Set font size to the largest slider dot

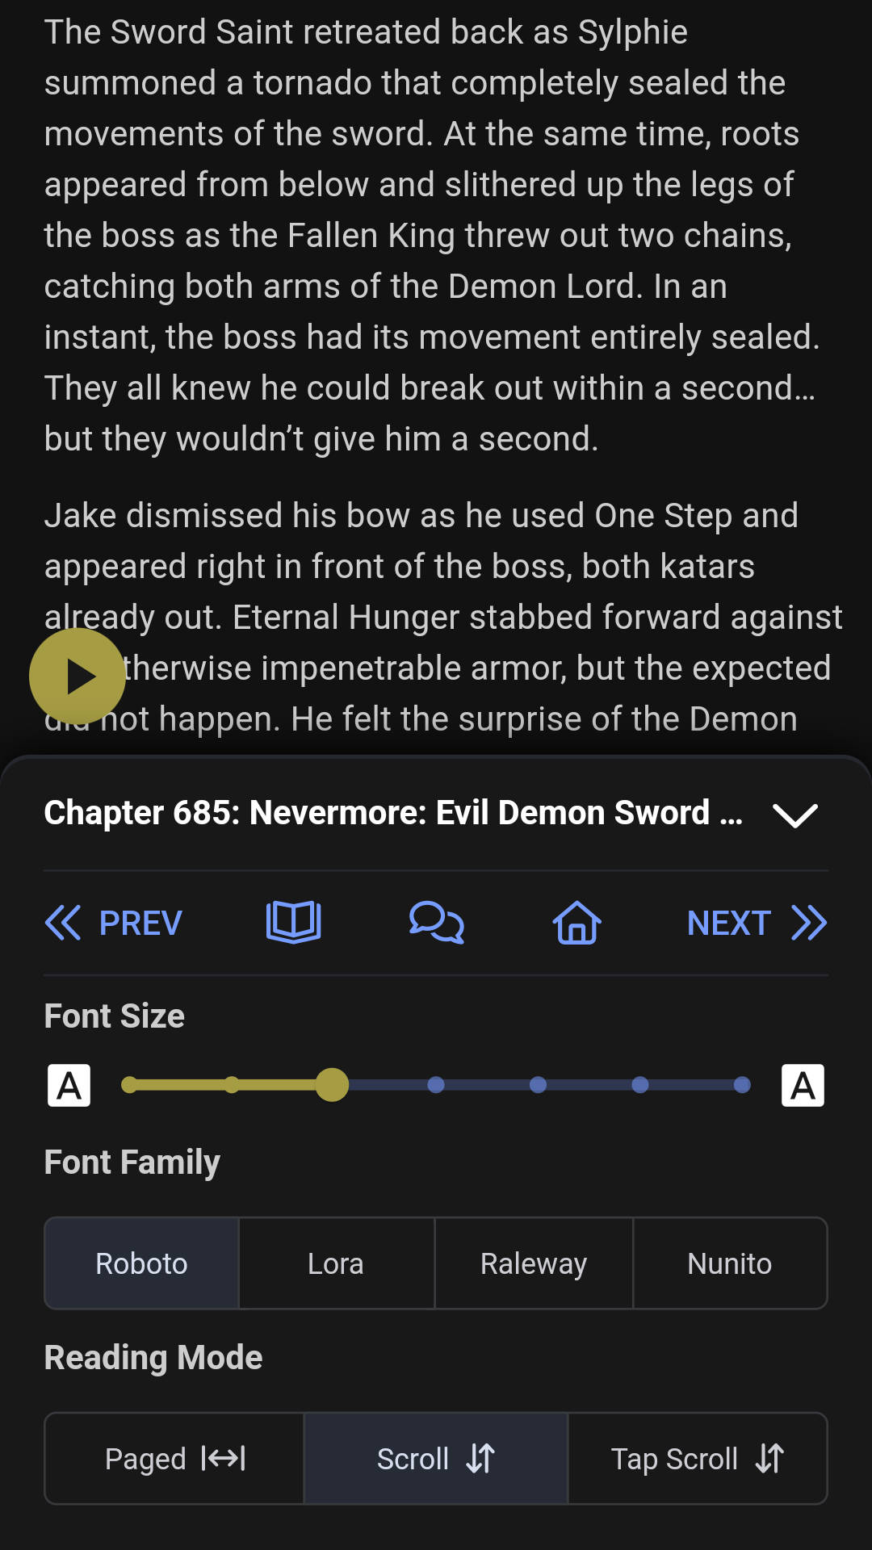pyautogui.click(x=742, y=1085)
